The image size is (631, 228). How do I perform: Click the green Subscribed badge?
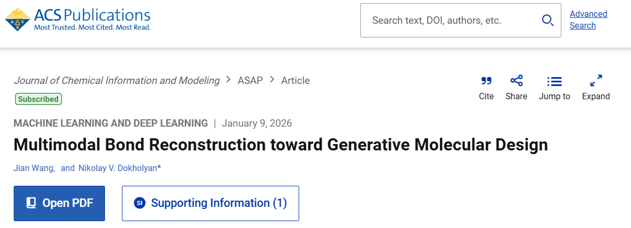click(x=38, y=99)
